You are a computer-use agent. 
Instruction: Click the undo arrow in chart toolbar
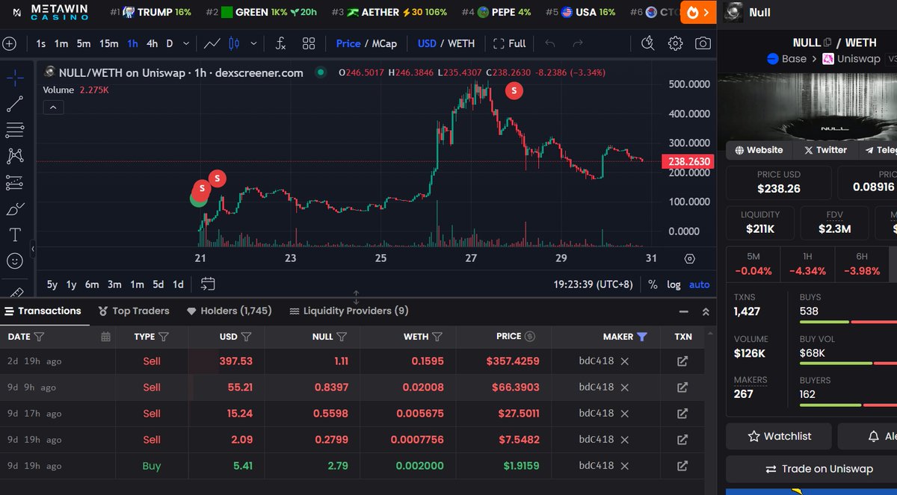(550, 43)
